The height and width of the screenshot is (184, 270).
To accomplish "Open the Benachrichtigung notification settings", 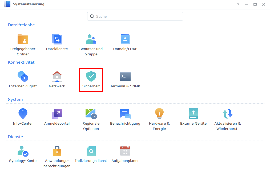I will coord(125,114).
